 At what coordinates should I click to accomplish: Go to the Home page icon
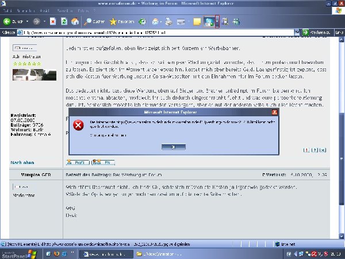click(75, 21)
